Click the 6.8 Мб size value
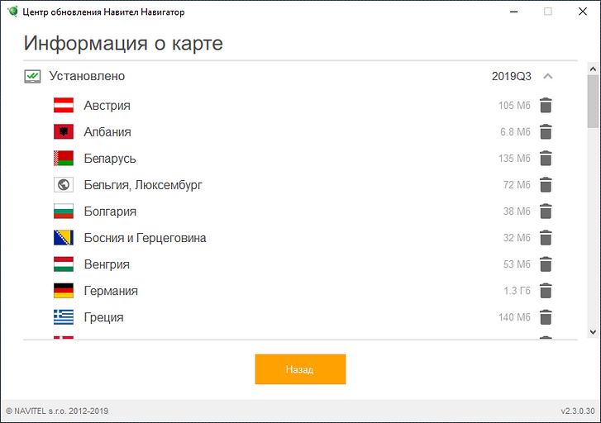Image resolution: width=601 pixels, height=423 pixels. pyautogui.click(x=516, y=132)
